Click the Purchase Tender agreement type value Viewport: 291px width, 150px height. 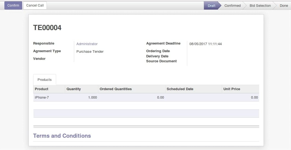coord(90,51)
